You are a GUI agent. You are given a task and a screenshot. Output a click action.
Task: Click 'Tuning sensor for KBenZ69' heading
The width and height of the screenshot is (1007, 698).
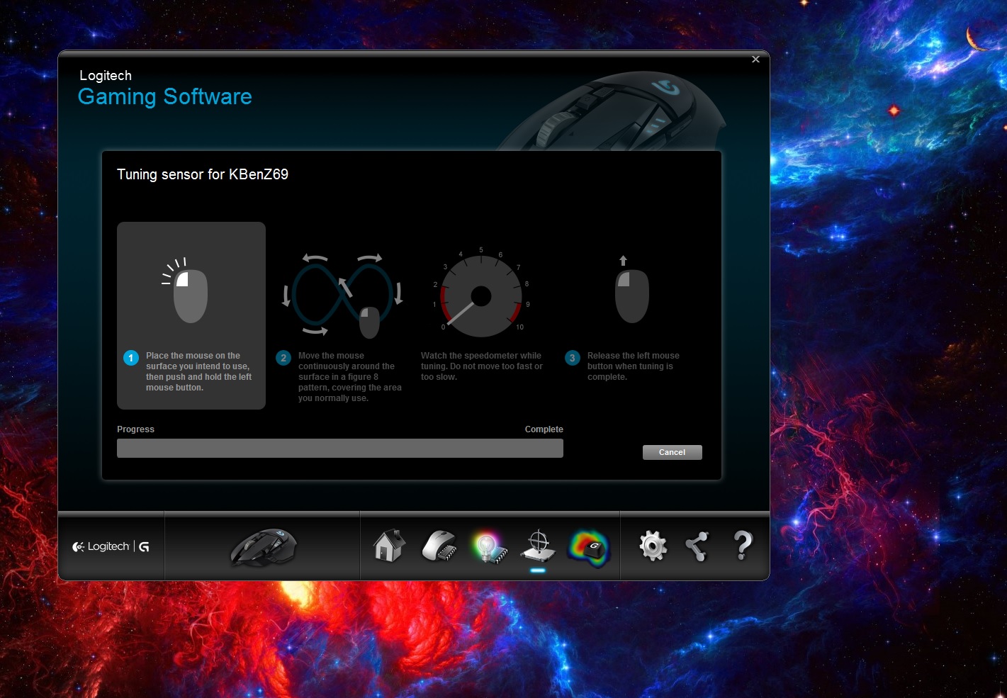point(203,174)
